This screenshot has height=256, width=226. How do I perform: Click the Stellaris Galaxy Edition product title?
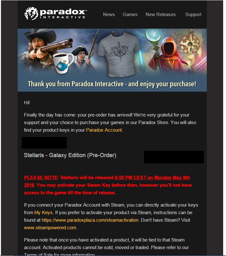tap(70, 155)
